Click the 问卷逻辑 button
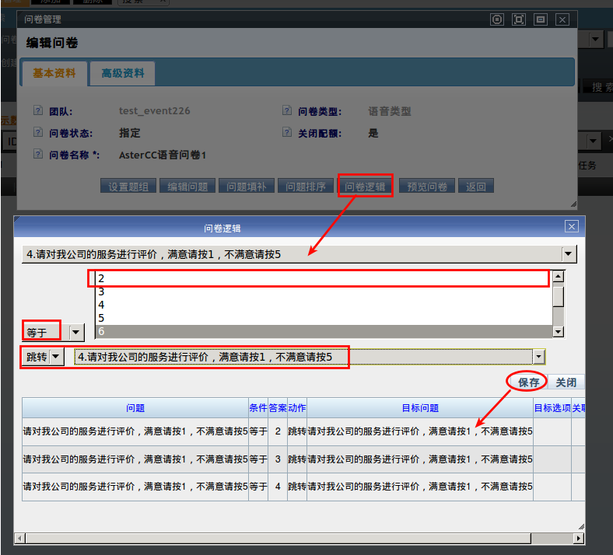 coord(365,187)
